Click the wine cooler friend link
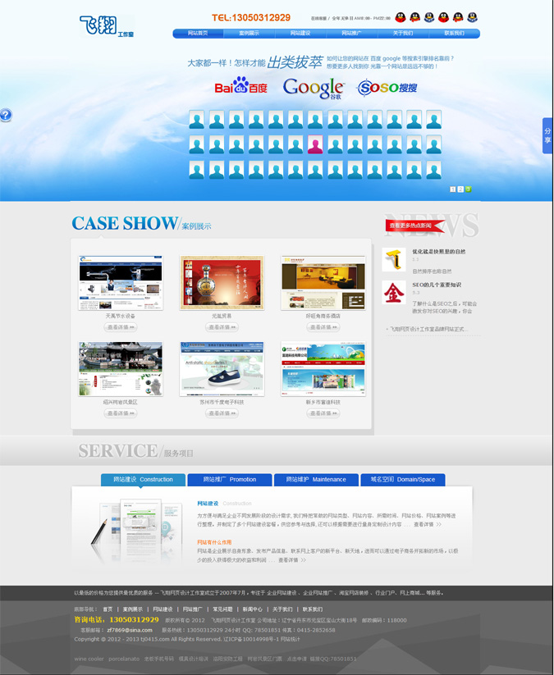The height and width of the screenshot is (675, 554). pos(89,659)
